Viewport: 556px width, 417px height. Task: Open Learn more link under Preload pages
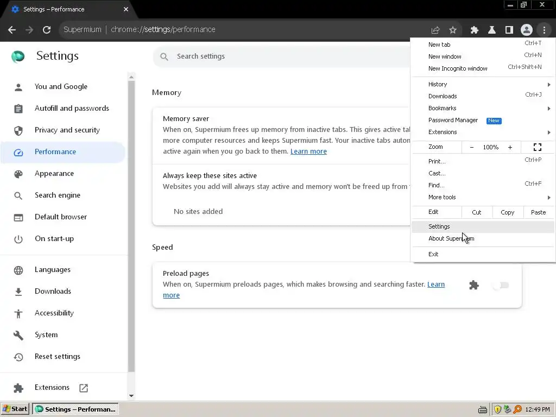click(436, 285)
